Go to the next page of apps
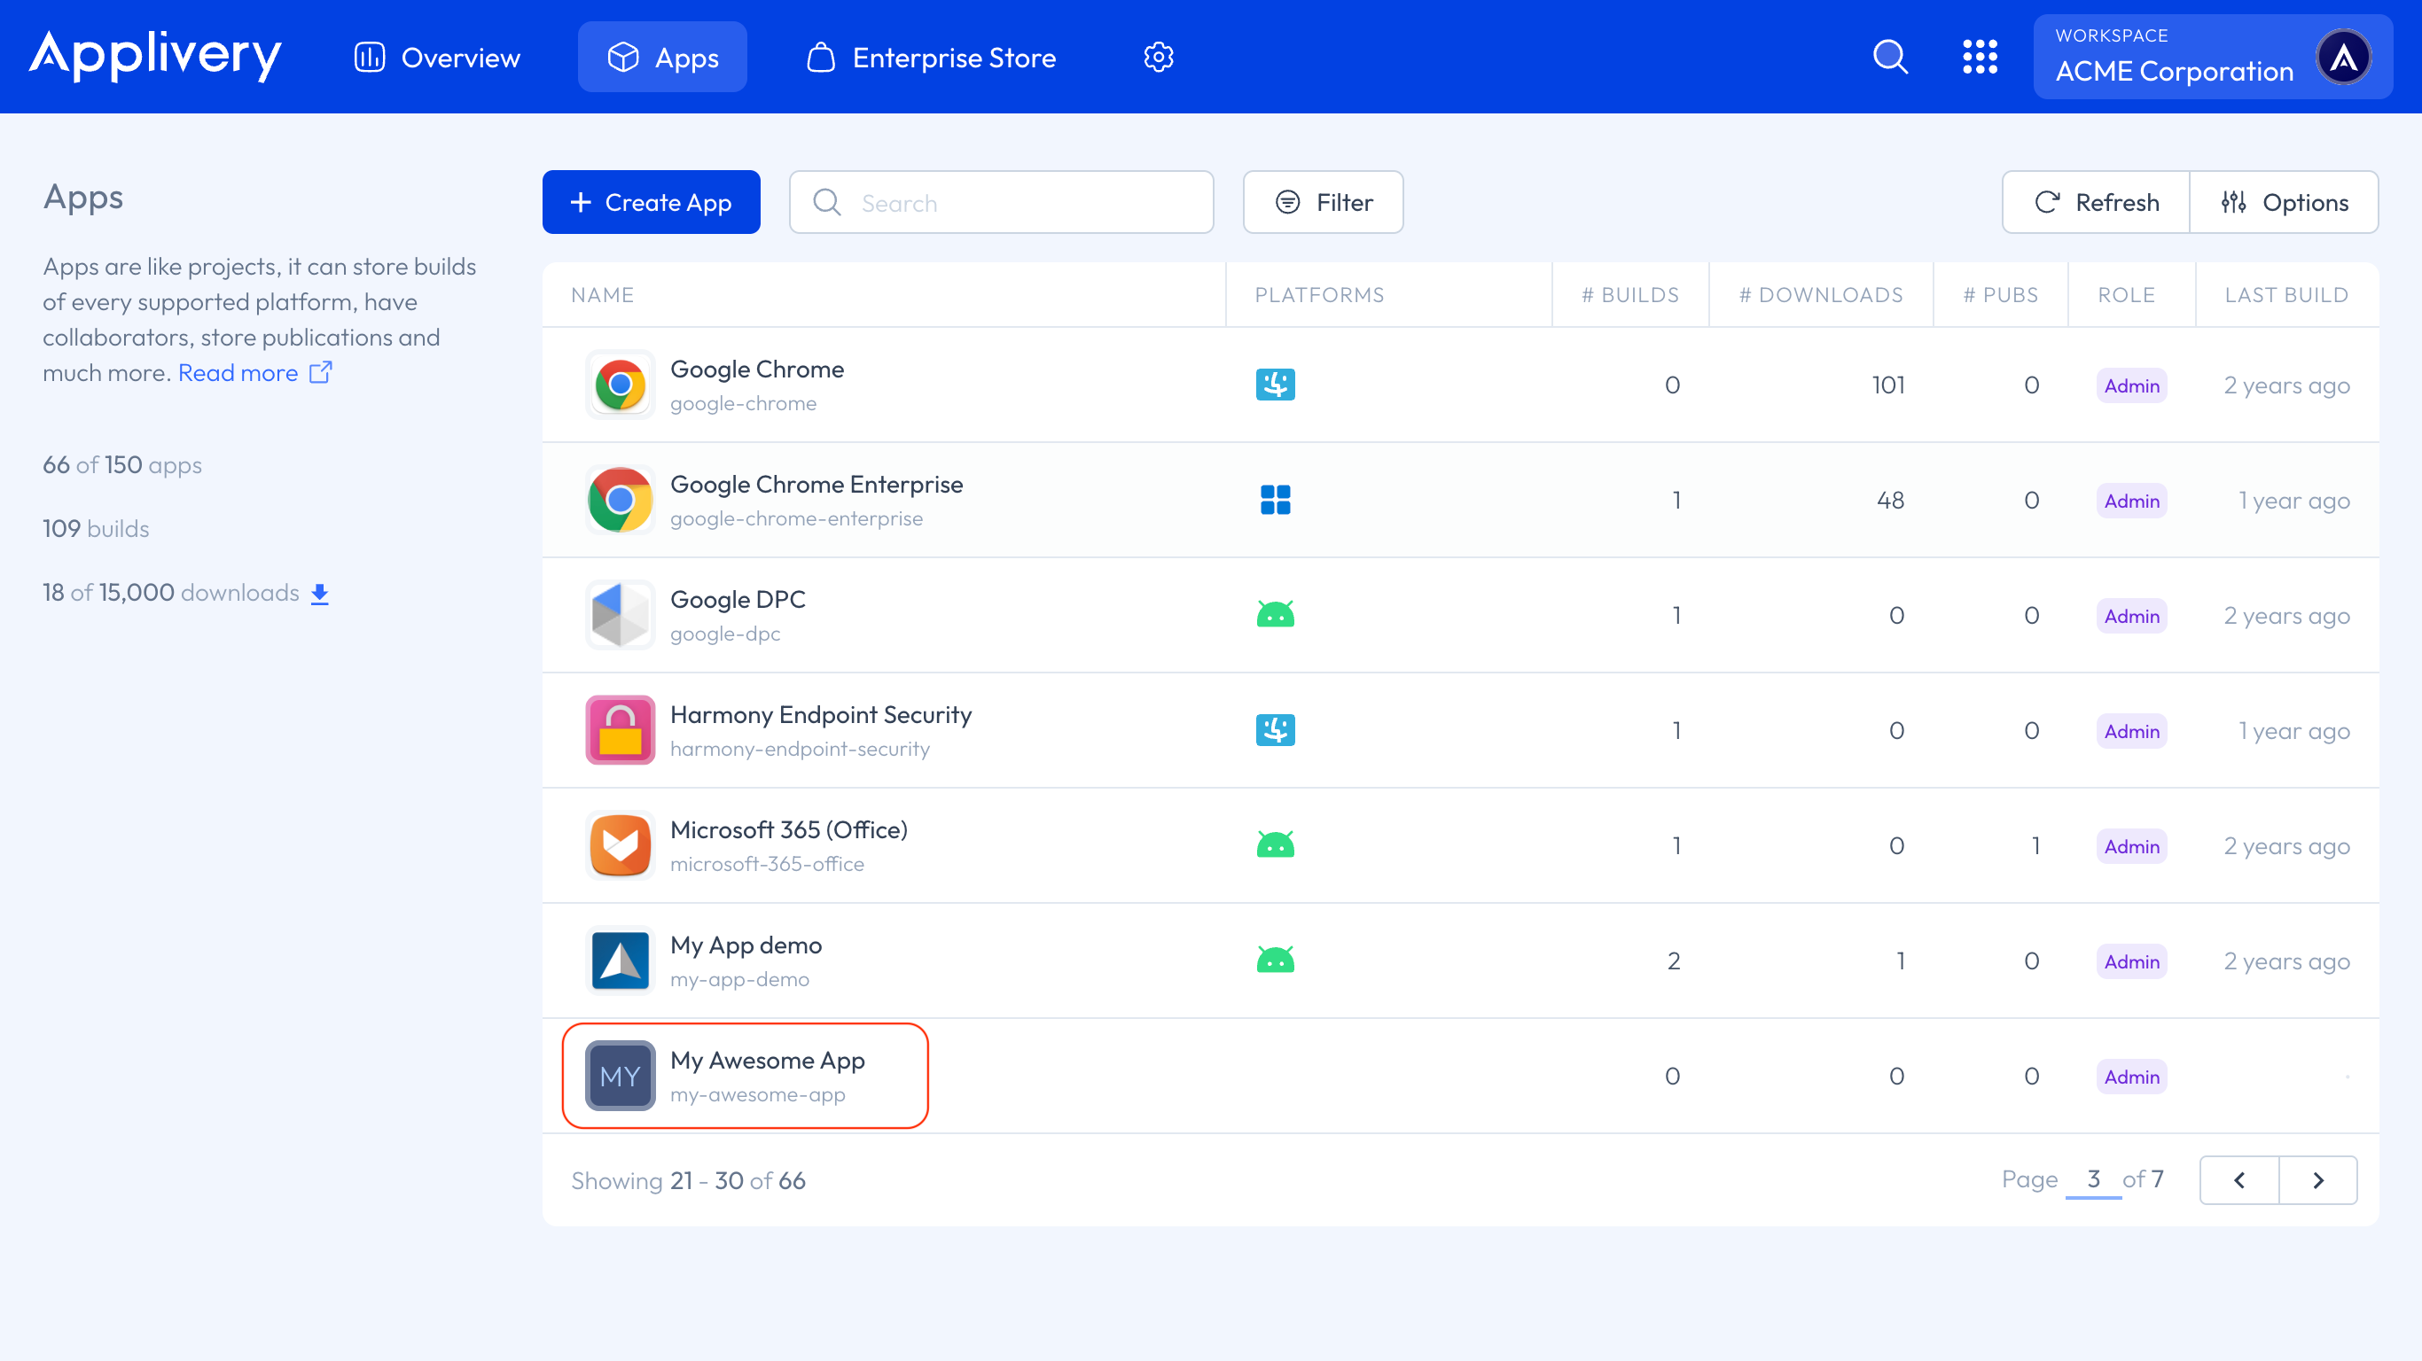The height and width of the screenshot is (1361, 2422). (x=2317, y=1179)
